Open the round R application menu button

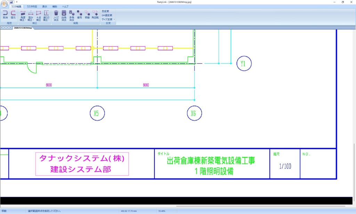[4, 4]
